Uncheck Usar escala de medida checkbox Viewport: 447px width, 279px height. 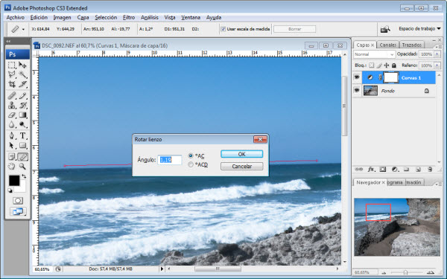[223, 29]
